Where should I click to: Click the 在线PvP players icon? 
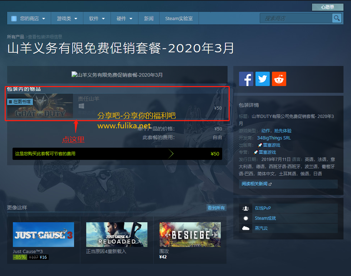pyautogui.click(x=245, y=208)
